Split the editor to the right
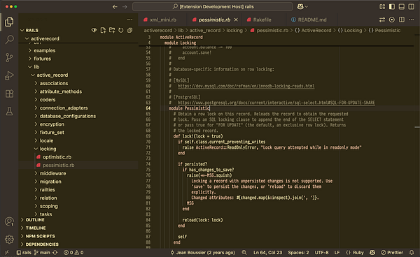 pyautogui.click(x=402, y=20)
